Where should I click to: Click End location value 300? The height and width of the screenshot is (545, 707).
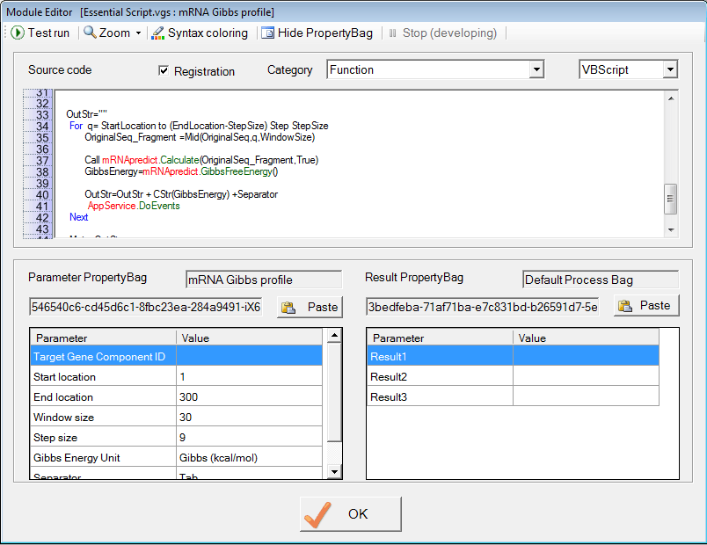click(x=250, y=396)
